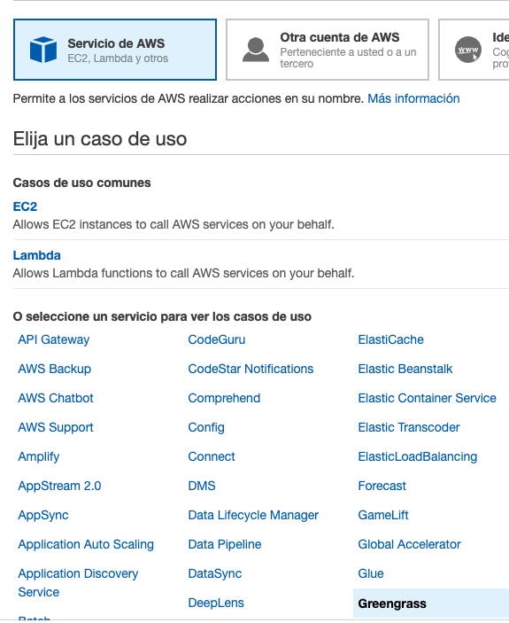Screen dimensions: 509x623
Task: Select Config service
Action: tap(206, 427)
